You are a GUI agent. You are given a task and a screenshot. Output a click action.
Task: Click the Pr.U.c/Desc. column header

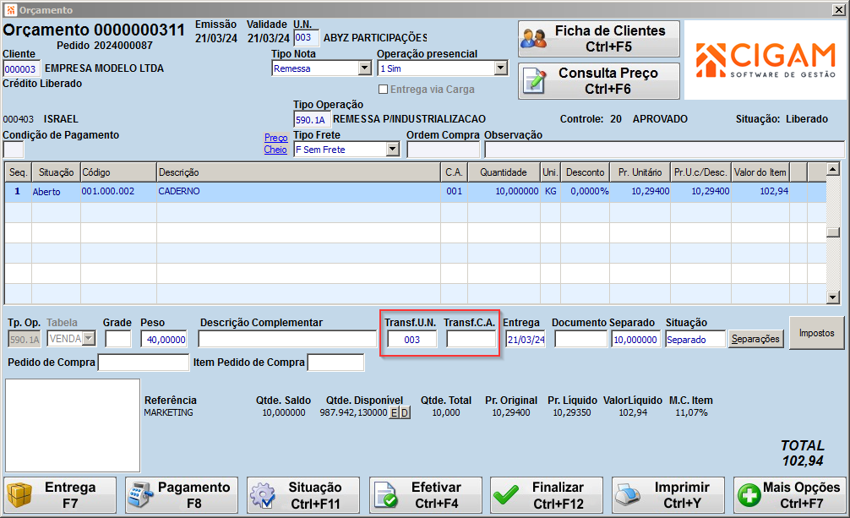701,172
